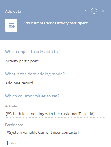The height and width of the screenshot is (147, 111).
Task: Click the Schedule a meeting Task Id parameter text
Action: click(50, 114)
